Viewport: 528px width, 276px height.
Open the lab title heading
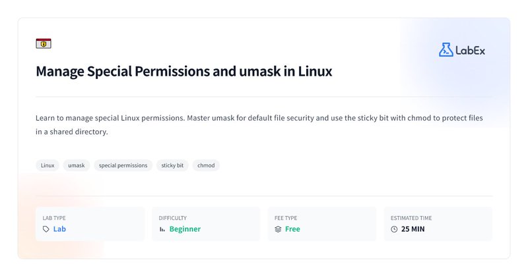tap(184, 71)
